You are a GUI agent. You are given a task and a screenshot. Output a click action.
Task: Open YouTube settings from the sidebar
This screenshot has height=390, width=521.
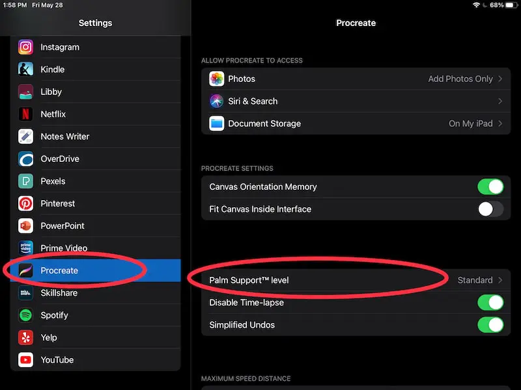(x=95, y=360)
